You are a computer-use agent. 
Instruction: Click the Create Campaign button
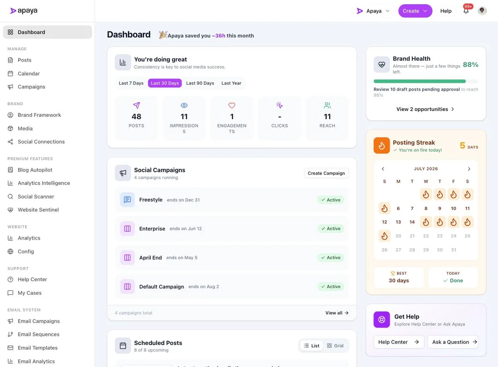pos(326,173)
